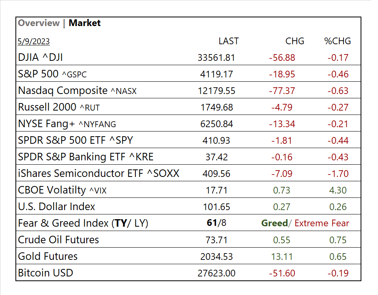Image resolution: width=378 pixels, height=295 pixels.
Task: Select the Bitcoin USD entry
Action: point(46,273)
